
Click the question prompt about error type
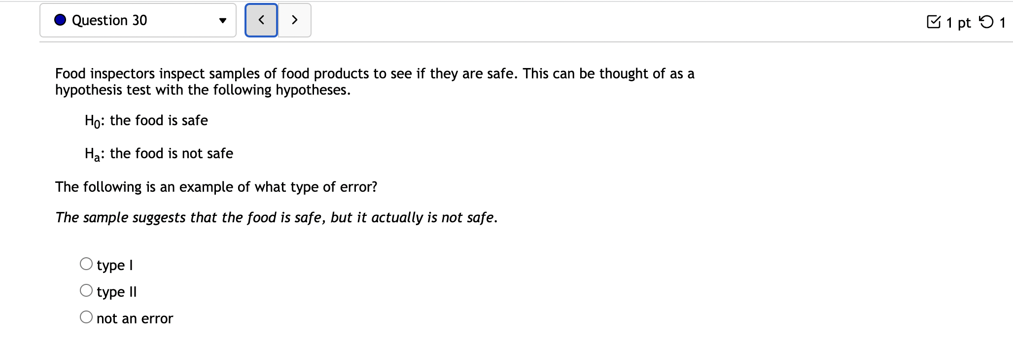click(216, 187)
